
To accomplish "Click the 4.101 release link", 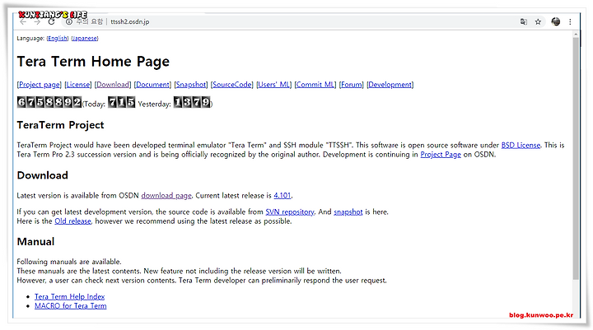I will coord(282,196).
